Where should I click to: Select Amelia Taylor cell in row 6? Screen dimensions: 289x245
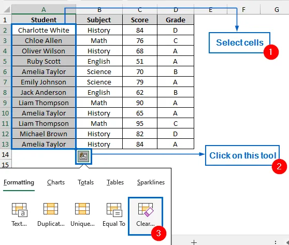click(44, 71)
